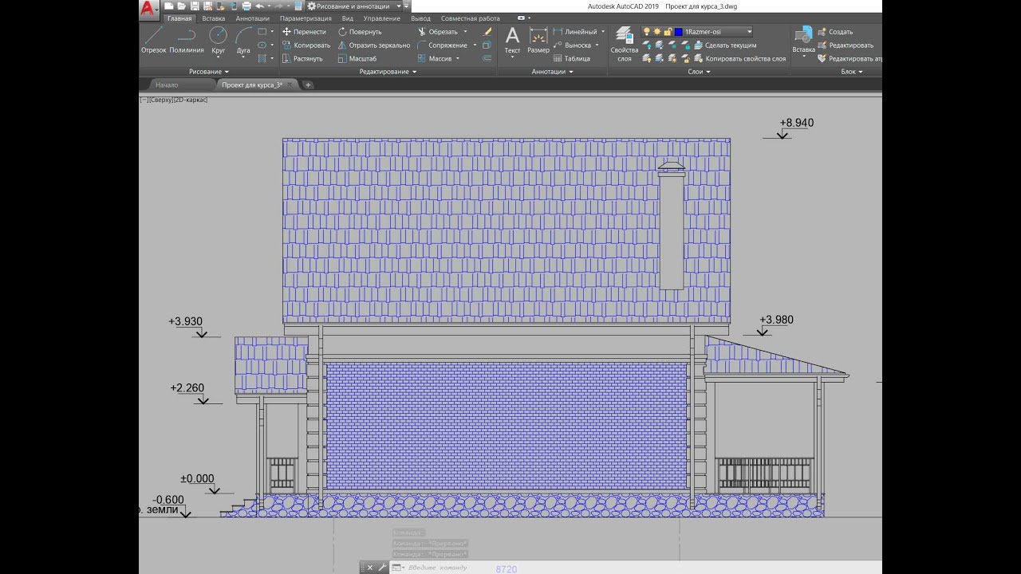Click Сделать текущим make current button
The height and width of the screenshot is (574, 1021).
coord(724,45)
